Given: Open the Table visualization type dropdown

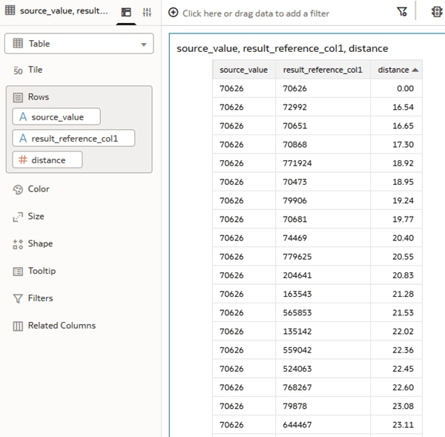Looking at the screenshot, I should point(79,44).
